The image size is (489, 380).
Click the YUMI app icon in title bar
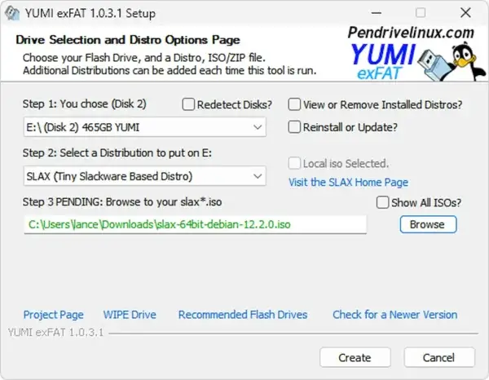pos(12,13)
